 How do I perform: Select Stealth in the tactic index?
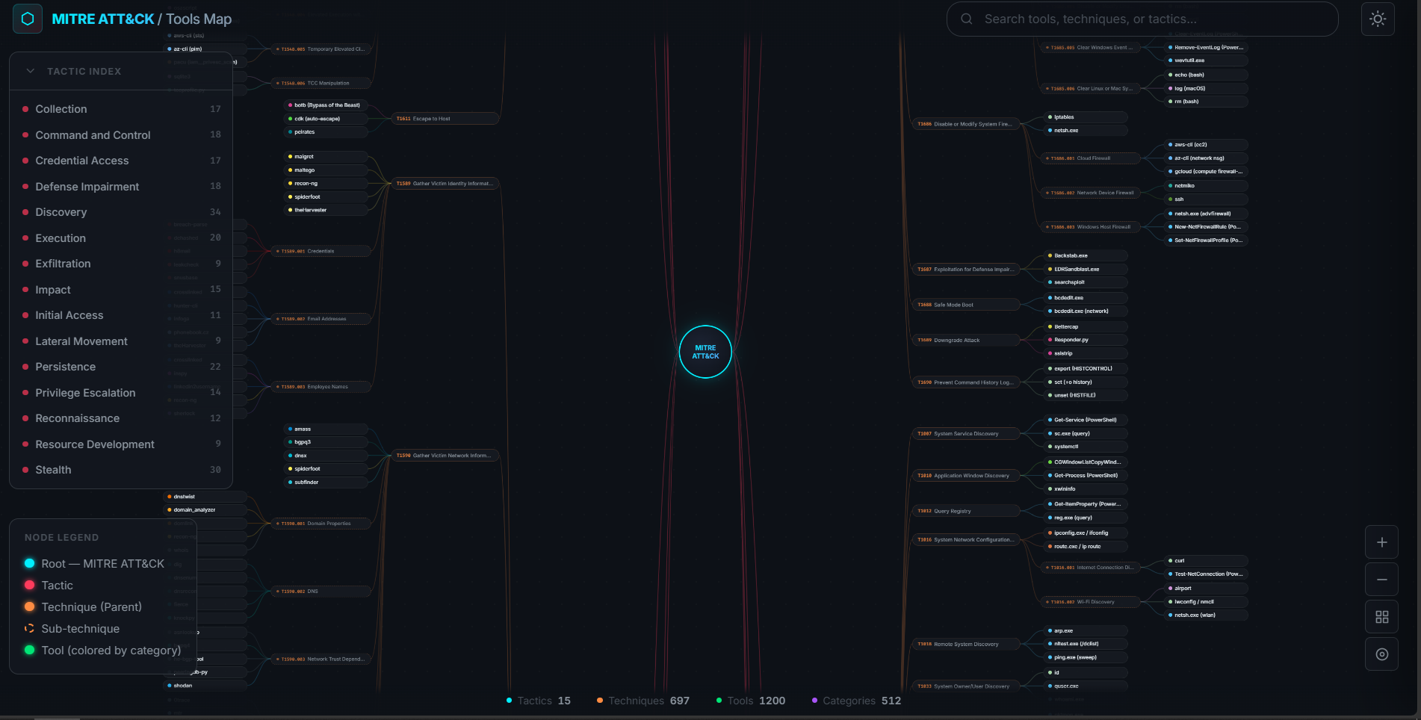[121, 470]
